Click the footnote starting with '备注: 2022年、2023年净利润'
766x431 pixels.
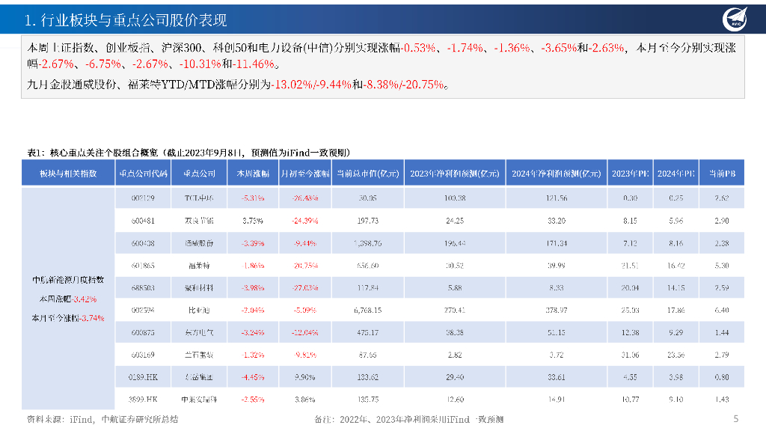(x=409, y=419)
